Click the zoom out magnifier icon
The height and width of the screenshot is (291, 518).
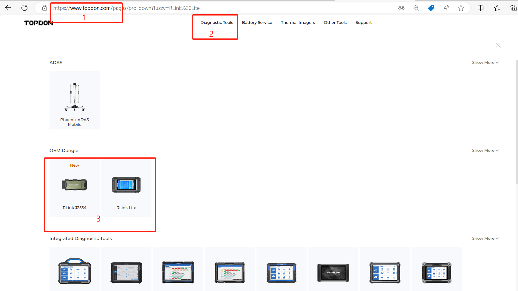coord(416,8)
